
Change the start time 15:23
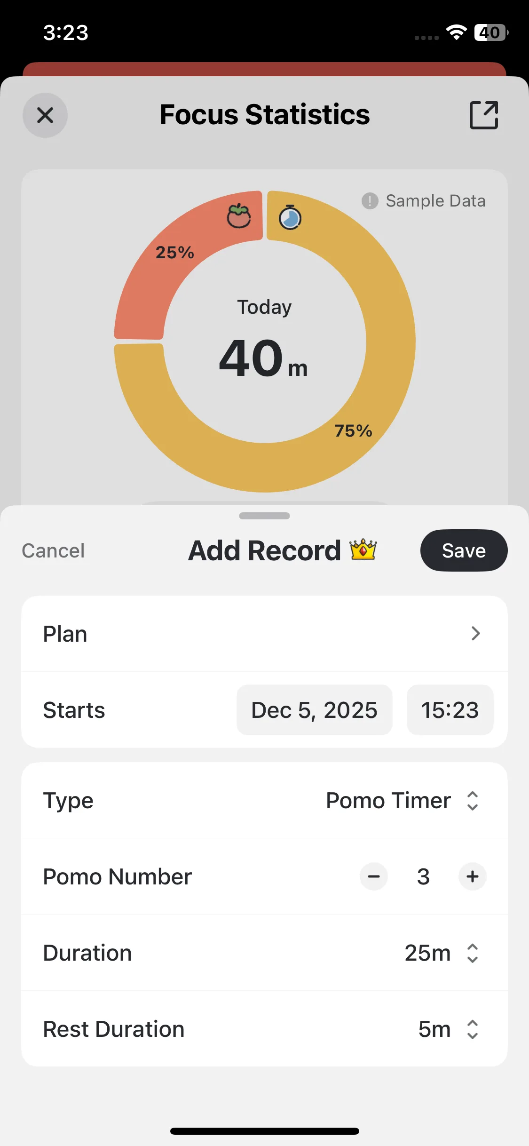(450, 710)
